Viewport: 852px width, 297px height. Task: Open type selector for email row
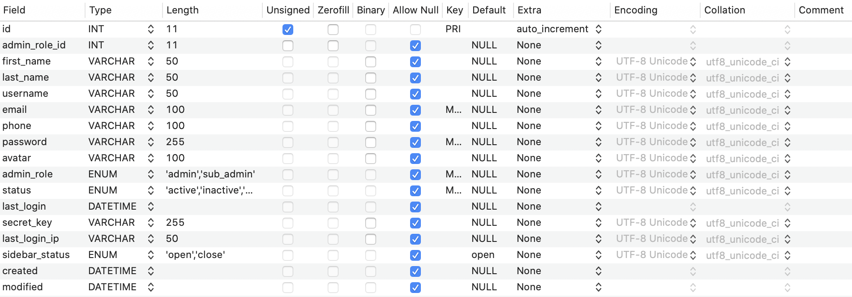[x=151, y=110]
